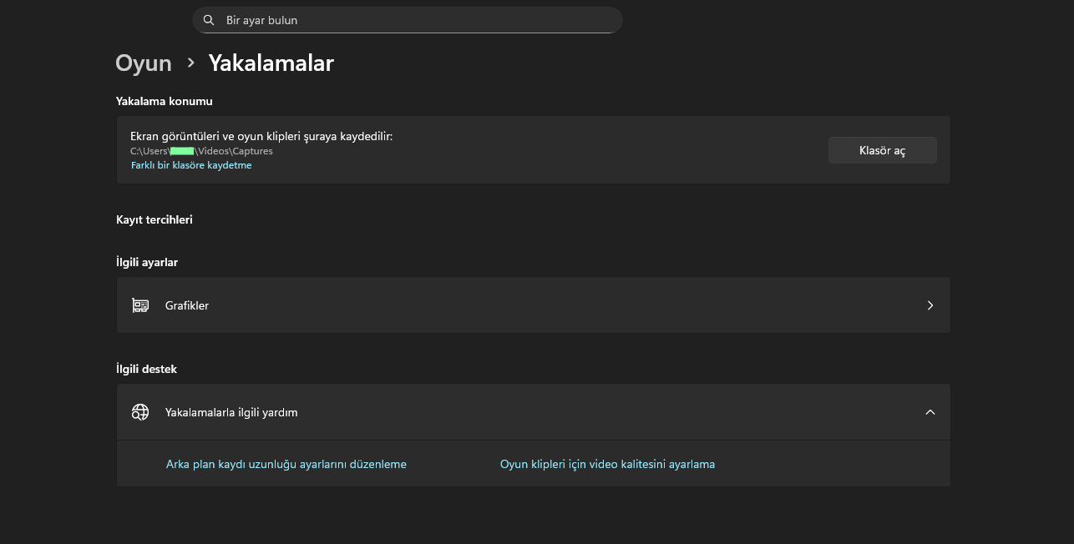This screenshot has height=544, width=1074.
Task: Open the captures folder with Klasör aç
Action: pyautogui.click(x=882, y=150)
